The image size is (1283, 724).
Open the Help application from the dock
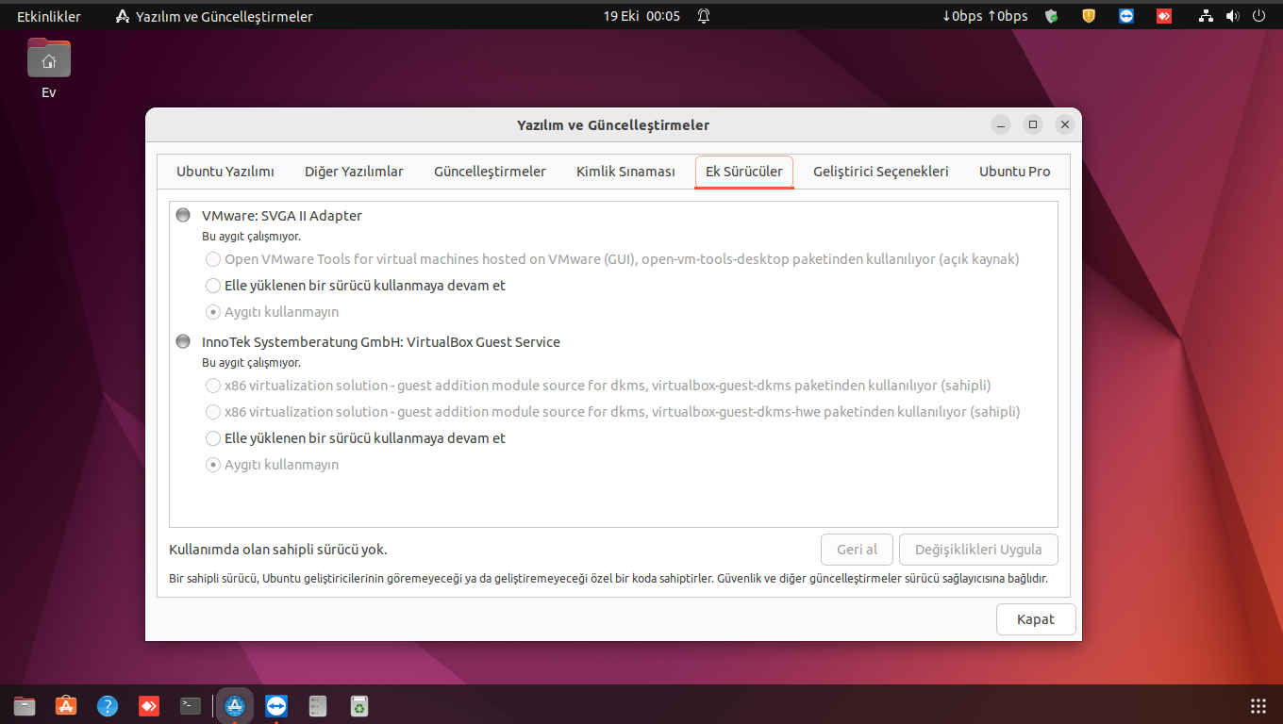[107, 705]
